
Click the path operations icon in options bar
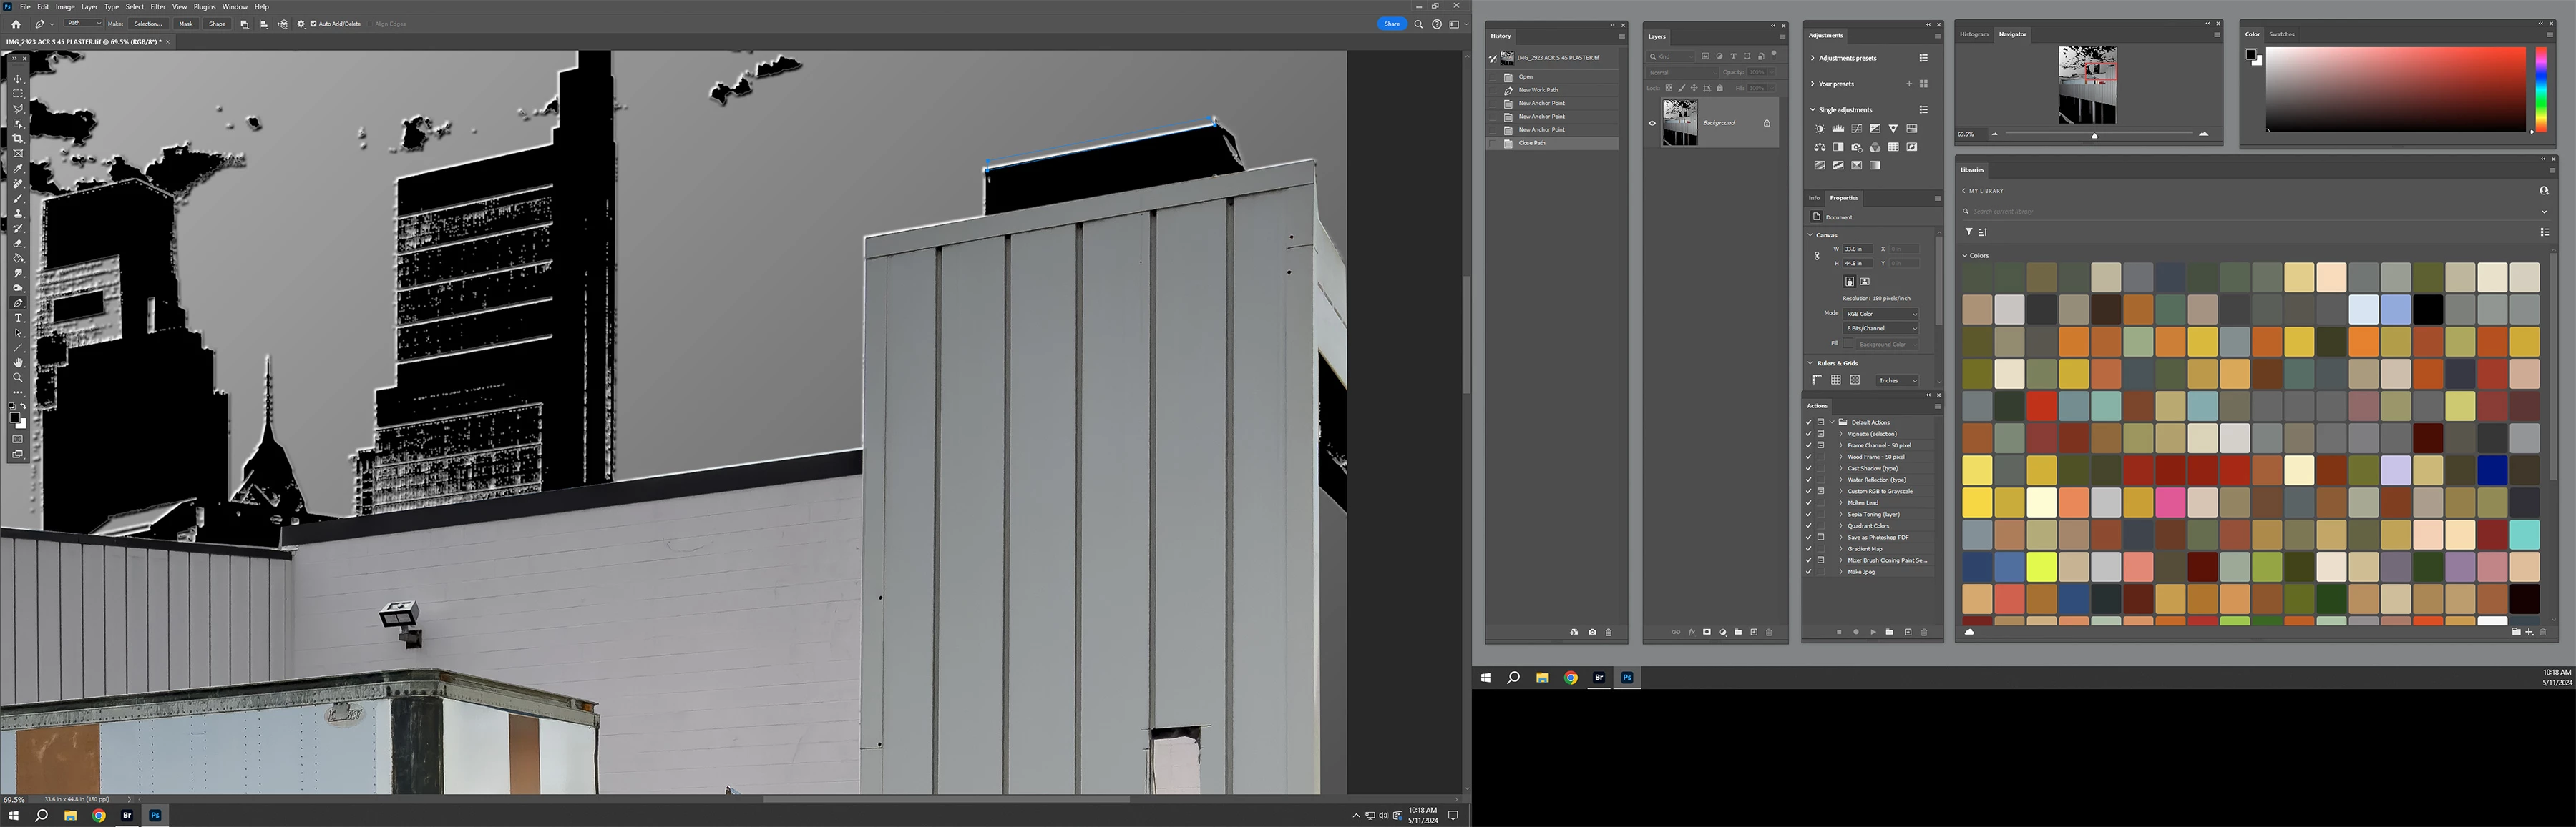pos(245,24)
